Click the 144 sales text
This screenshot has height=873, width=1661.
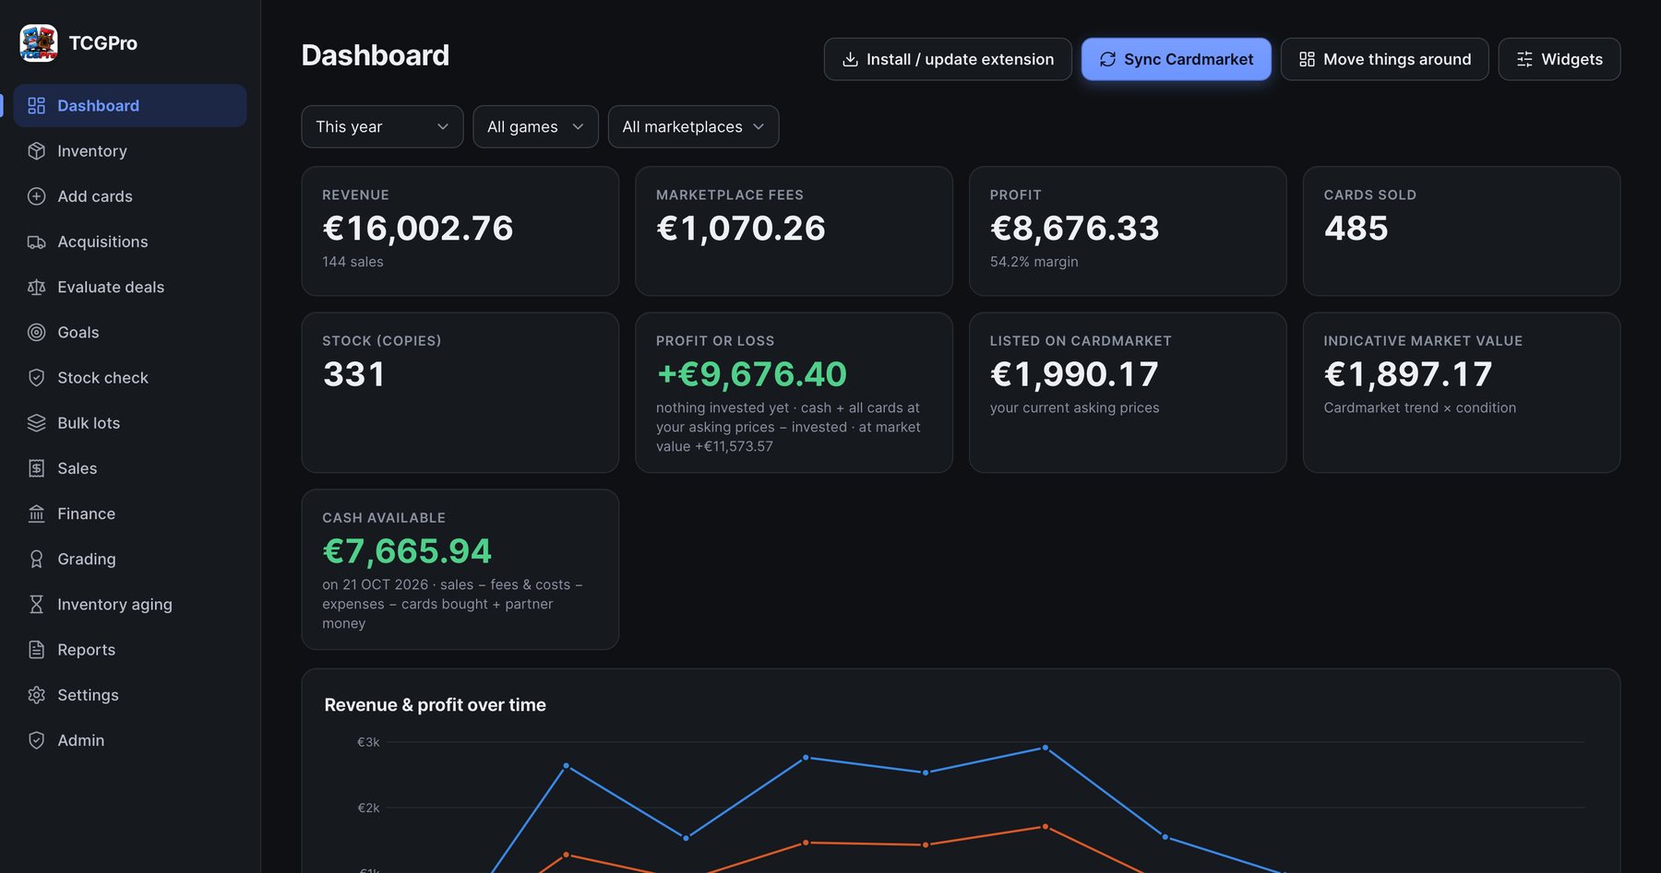(x=353, y=262)
